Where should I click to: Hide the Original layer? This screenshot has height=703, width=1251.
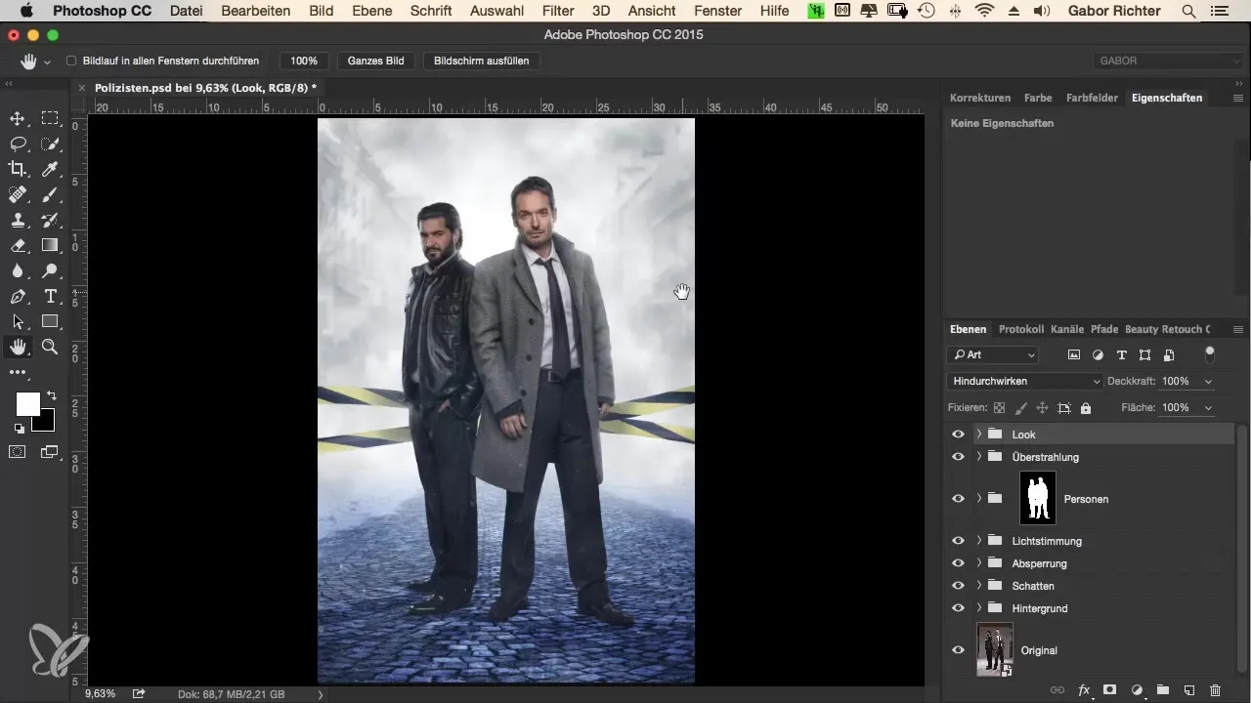958,650
